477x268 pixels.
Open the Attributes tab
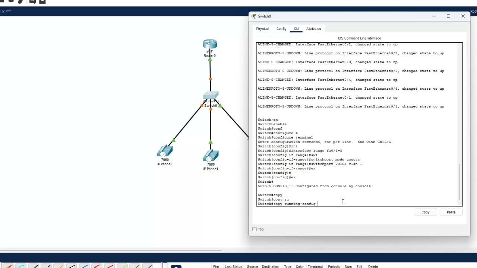[x=313, y=29]
